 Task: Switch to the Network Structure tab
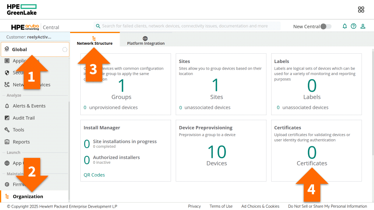pos(95,40)
